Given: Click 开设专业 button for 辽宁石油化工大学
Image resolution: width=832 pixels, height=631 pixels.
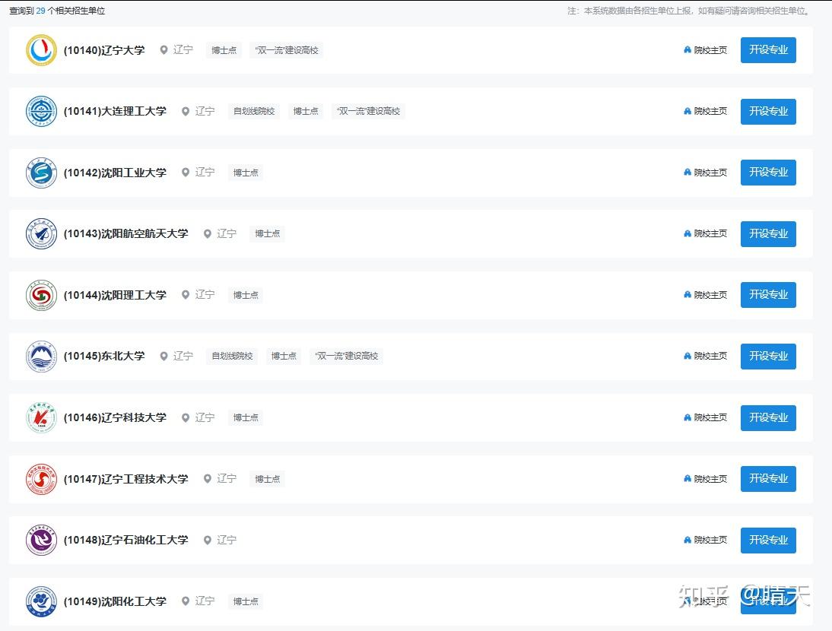Looking at the screenshot, I should 768,540.
